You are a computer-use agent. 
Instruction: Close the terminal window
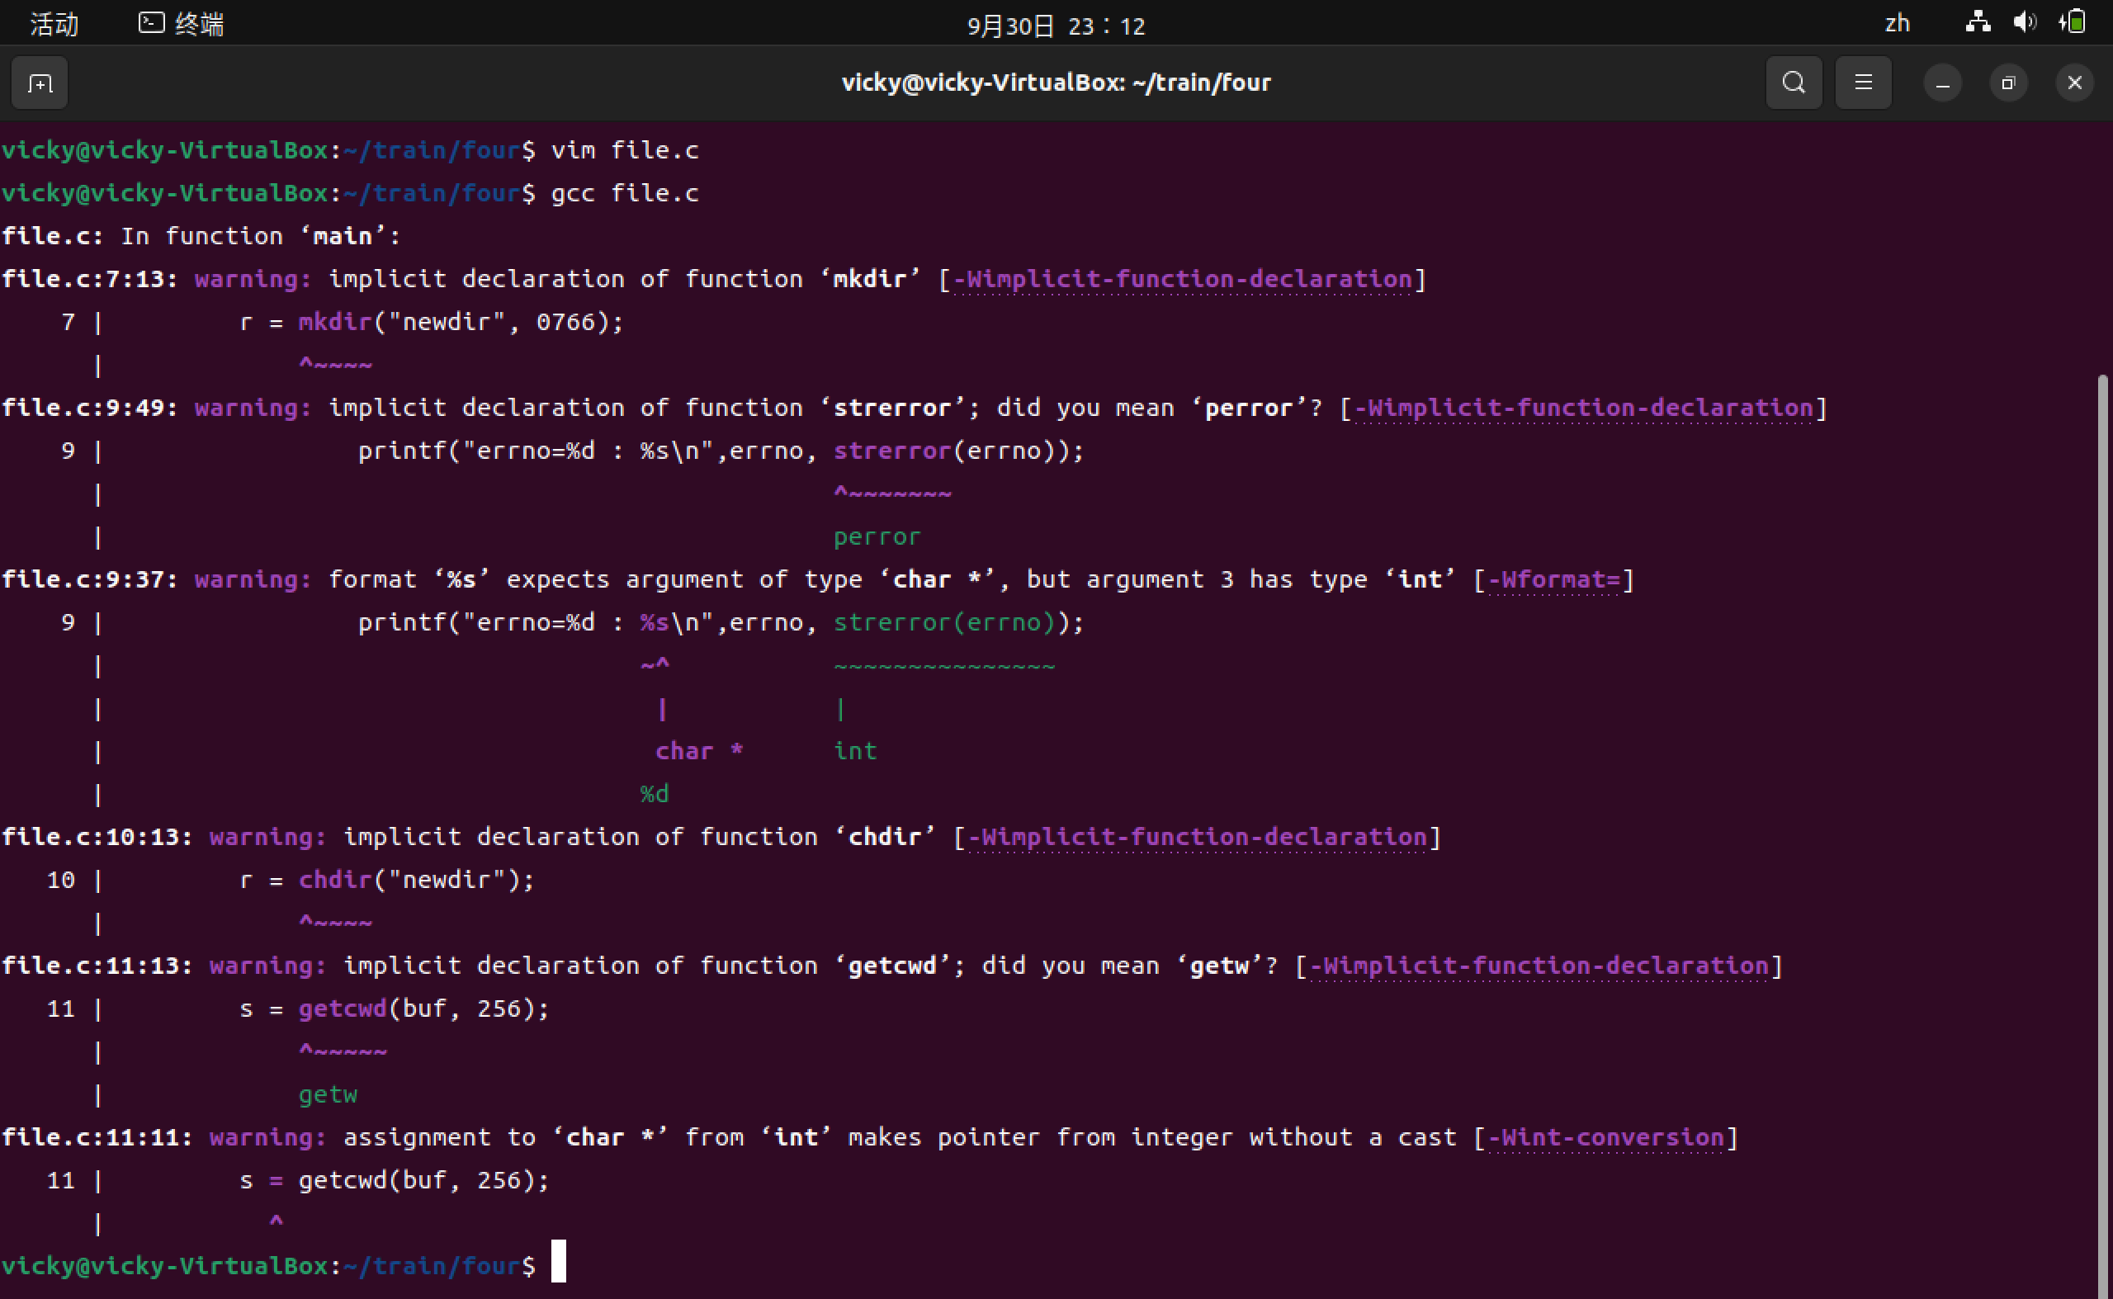(2074, 83)
